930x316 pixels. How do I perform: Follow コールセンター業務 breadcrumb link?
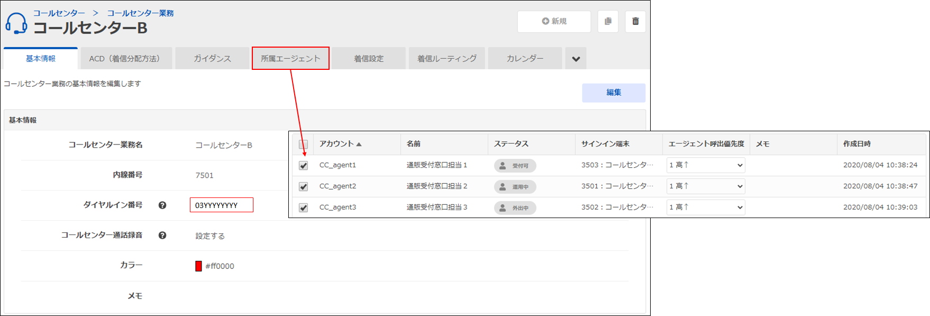pos(140,13)
